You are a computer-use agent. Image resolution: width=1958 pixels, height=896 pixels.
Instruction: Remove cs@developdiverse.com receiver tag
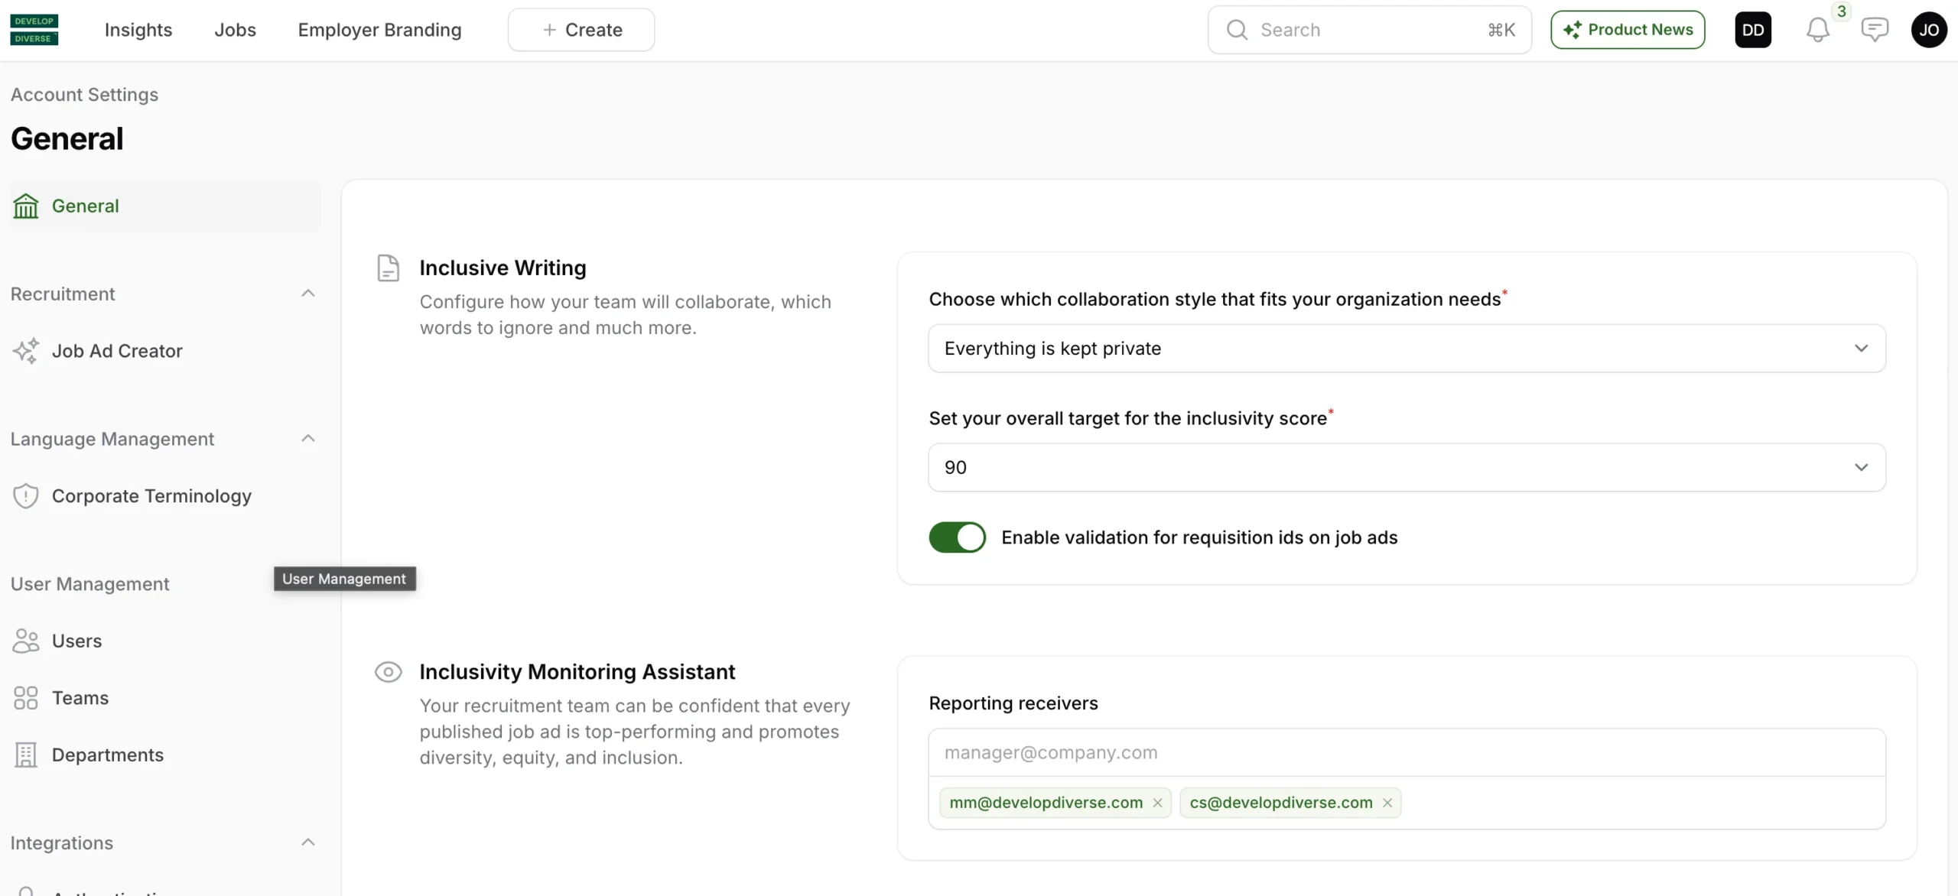(x=1387, y=803)
